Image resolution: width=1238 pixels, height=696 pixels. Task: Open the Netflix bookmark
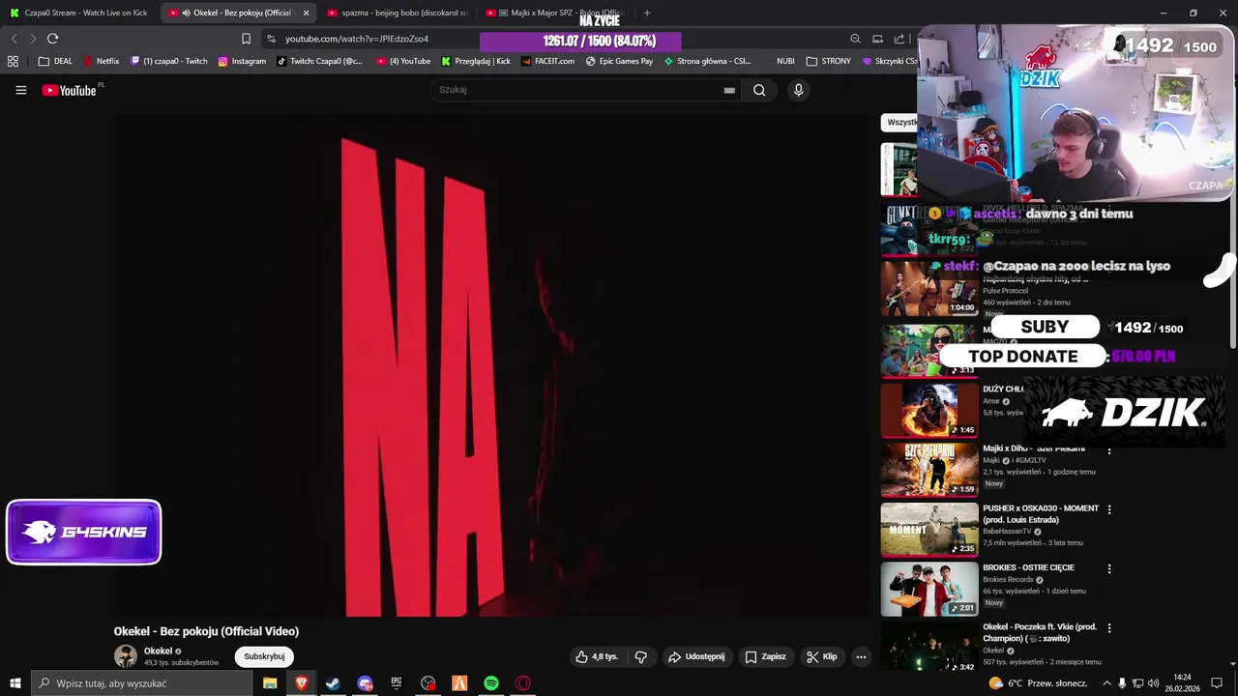coord(102,61)
